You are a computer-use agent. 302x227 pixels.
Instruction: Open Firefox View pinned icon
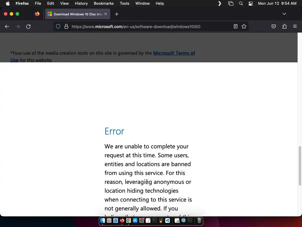[37, 14]
